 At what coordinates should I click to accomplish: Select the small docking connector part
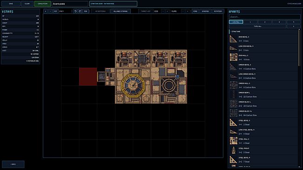pyautogui.click(x=101, y=77)
